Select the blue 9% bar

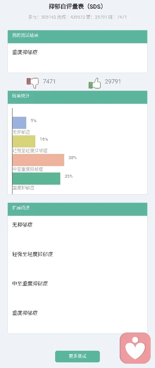pos(19,123)
